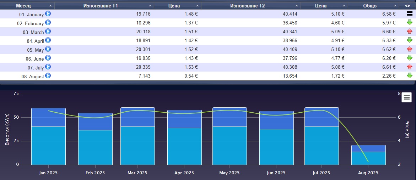416x180 pixels.
Task: Click the price line point at Jul 2025
Action: point(321,110)
